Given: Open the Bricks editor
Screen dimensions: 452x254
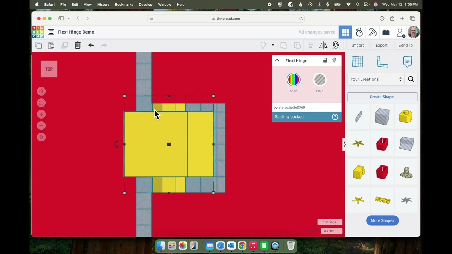Looking at the screenshot, I should (386, 32).
